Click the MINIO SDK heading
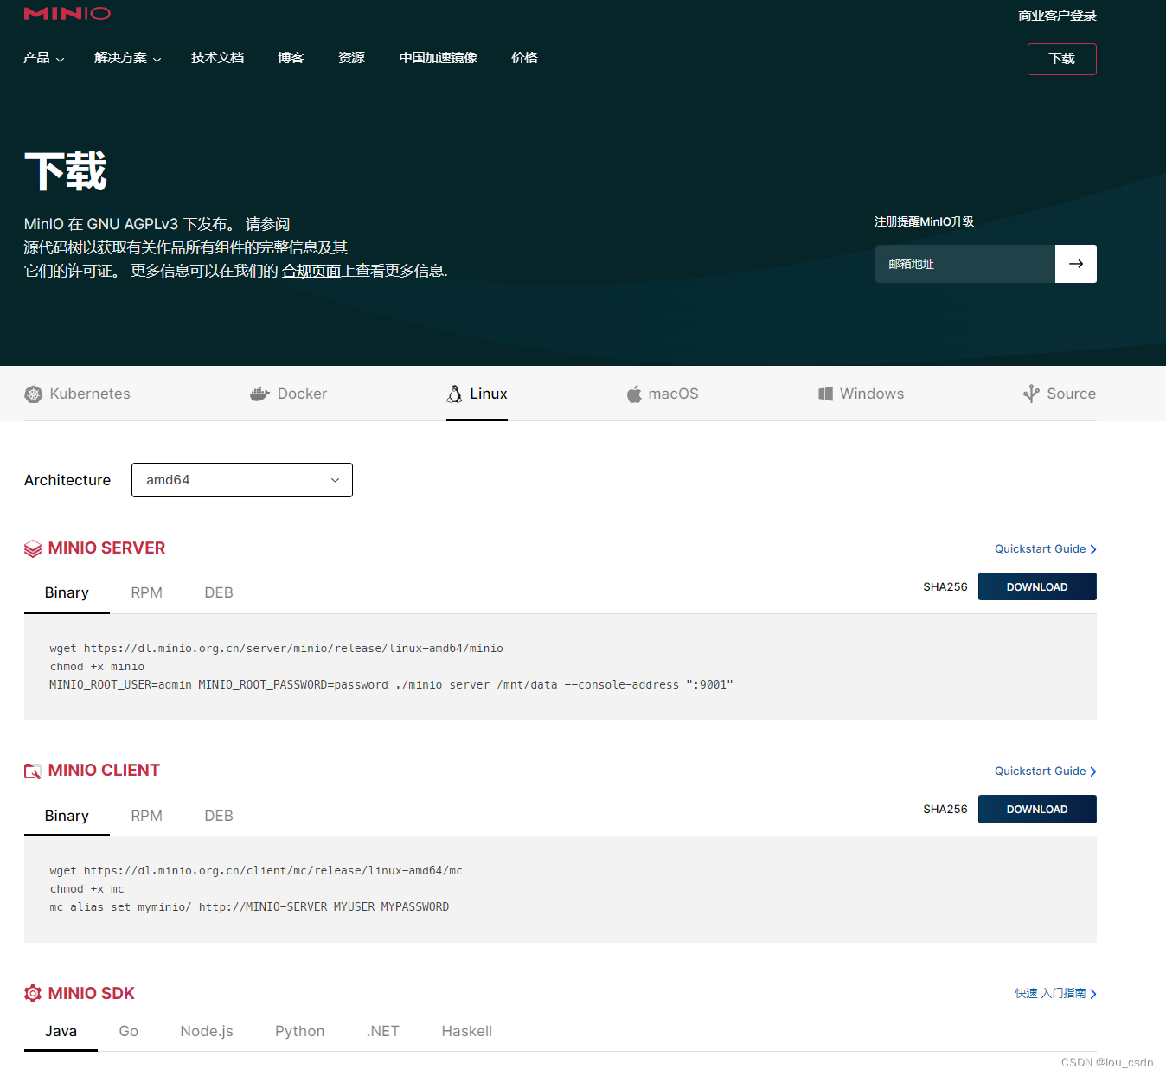The width and height of the screenshot is (1166, 1076). [x=92, y=993]
